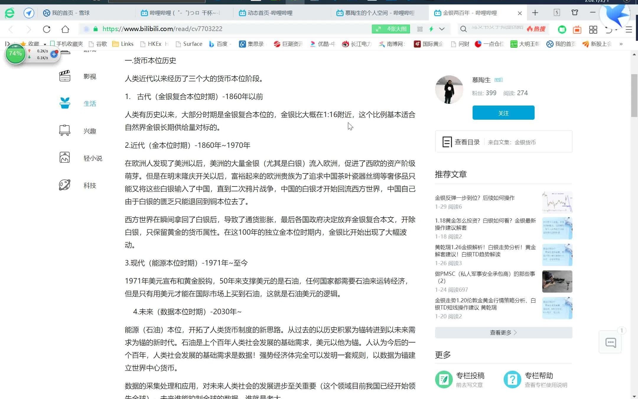Open article 做PMSC（私人军事安全承包商）的那些事
The height and width of the screenshot is (399, 638).
coord(485,277)
